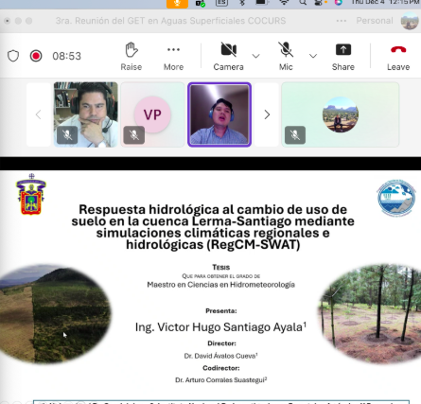Open the profile picture in title bar

(x=410, y=21)
